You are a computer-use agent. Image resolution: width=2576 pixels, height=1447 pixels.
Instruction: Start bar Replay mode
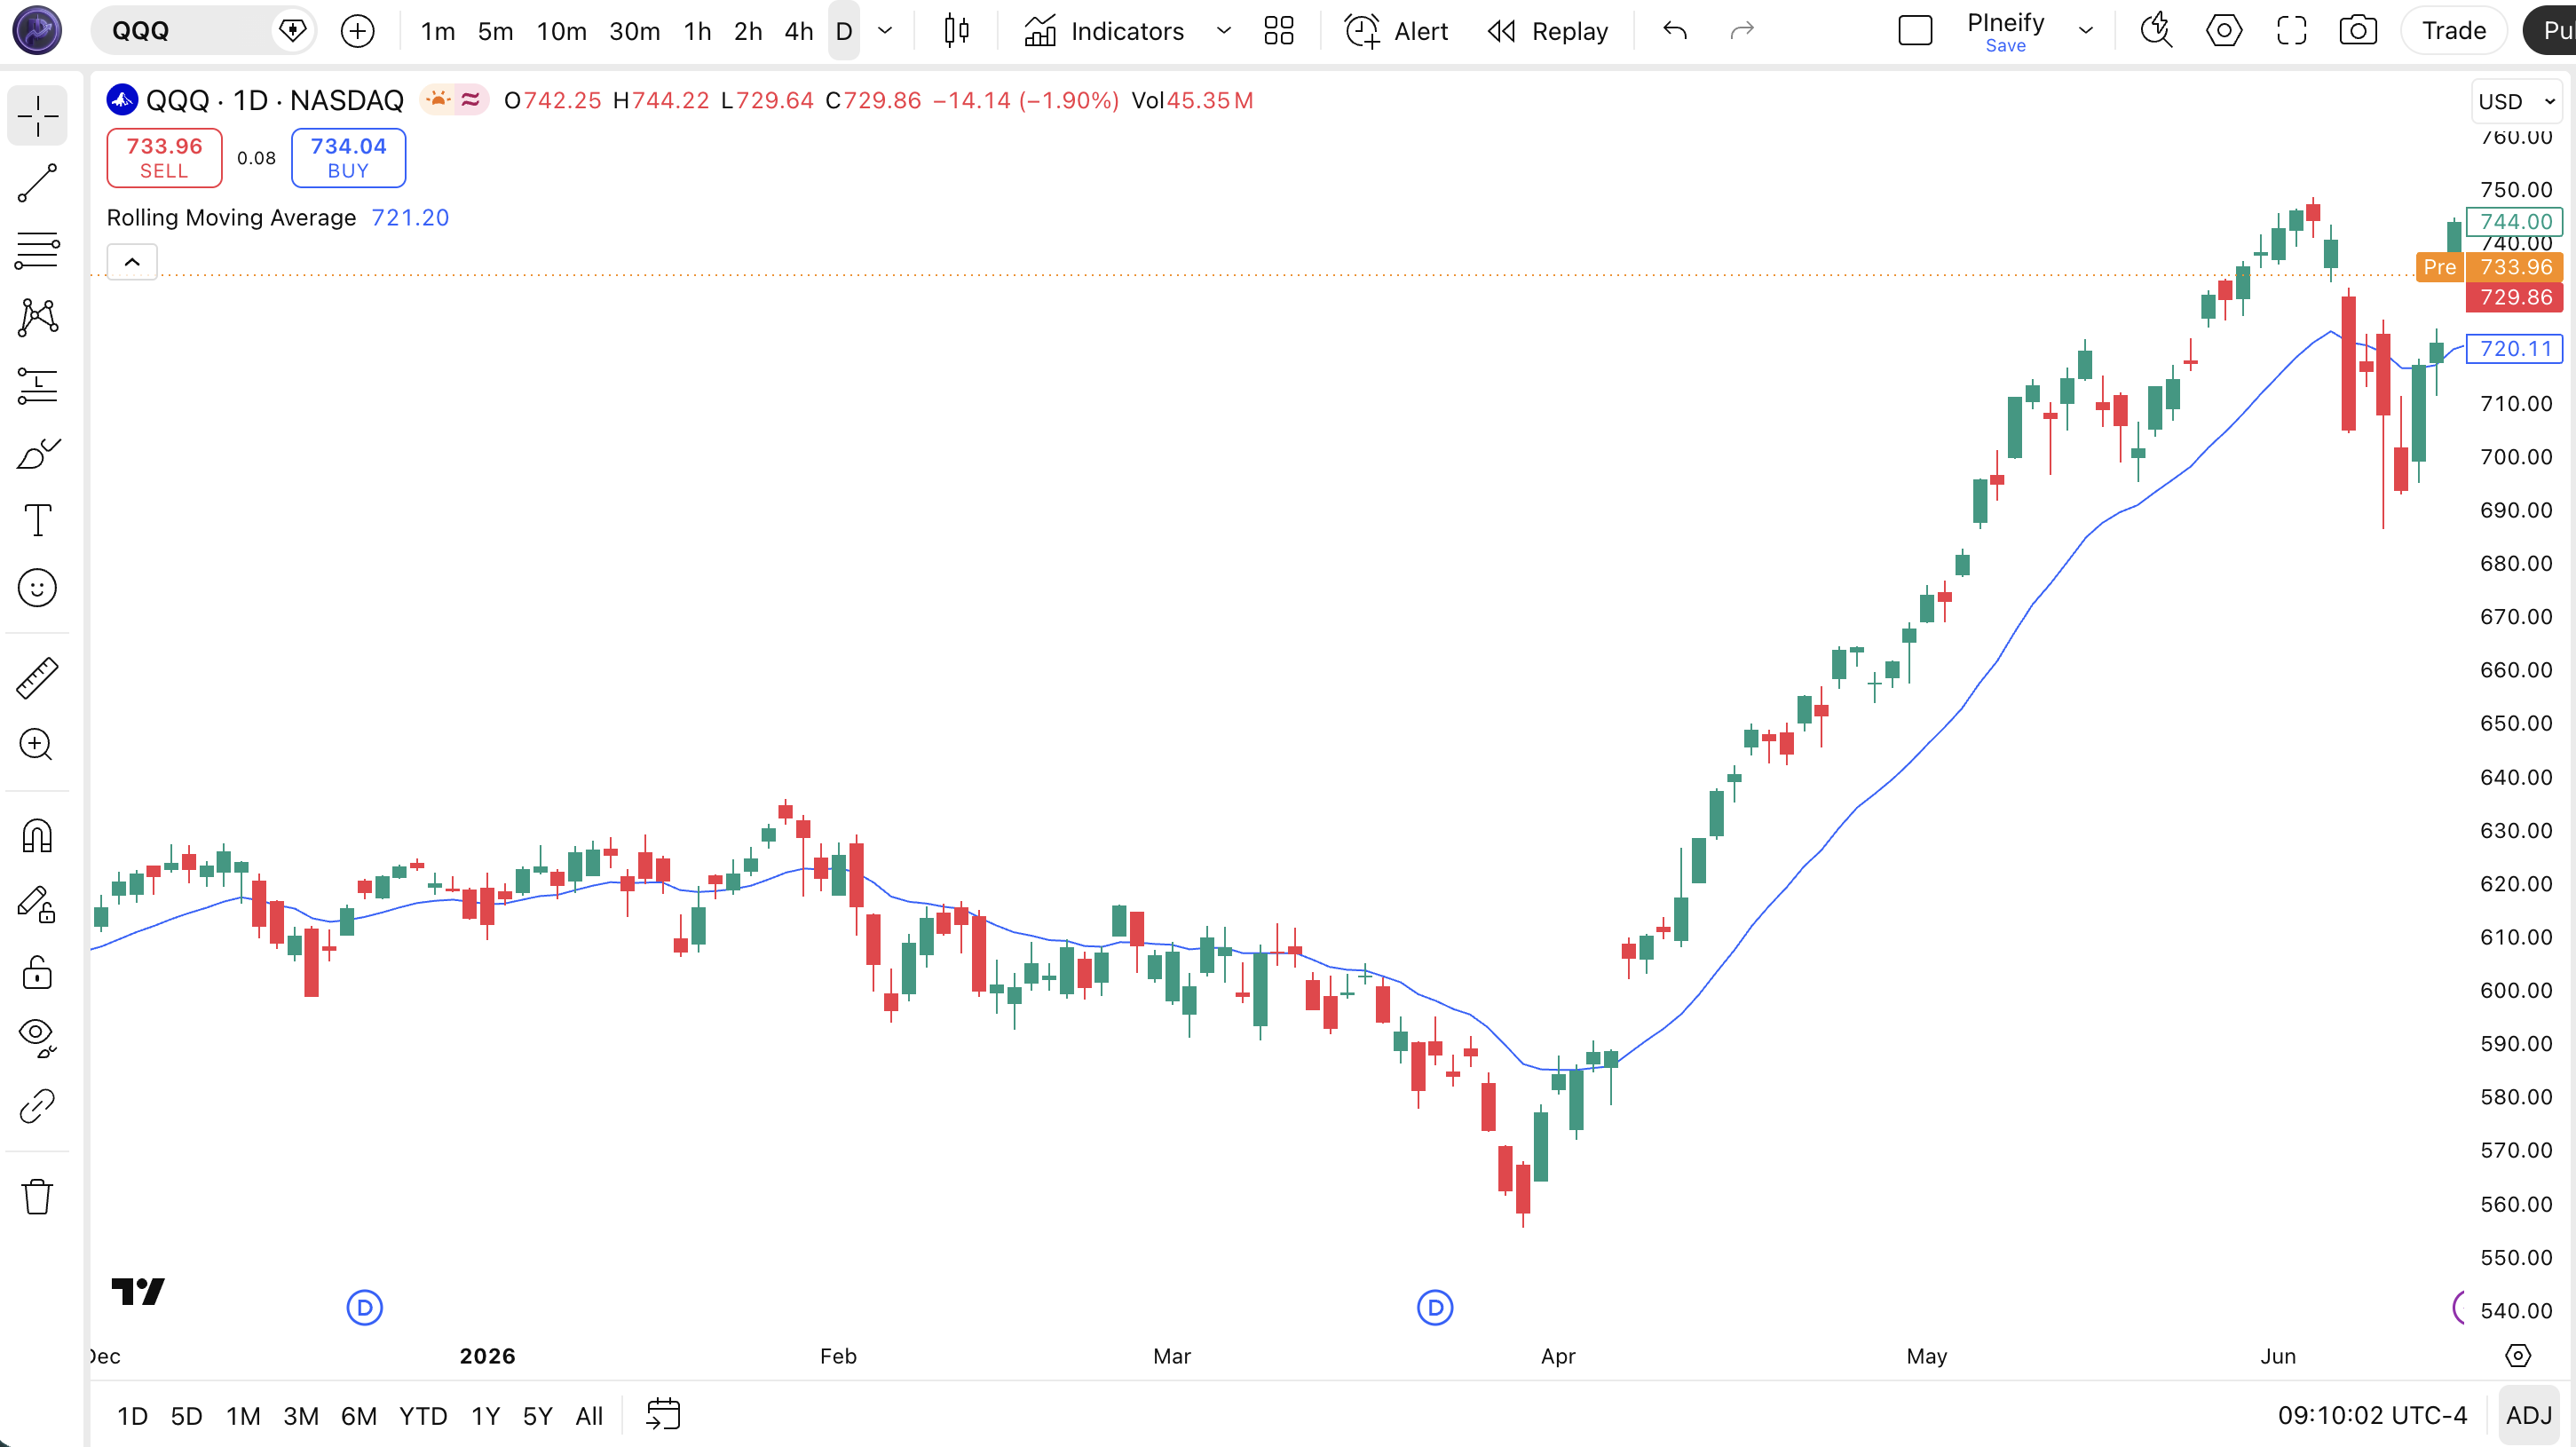click(1547, 31)
